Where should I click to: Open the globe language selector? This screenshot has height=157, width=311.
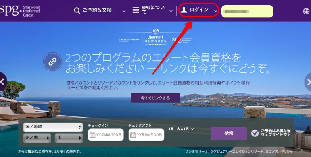click(x=306, y=11)
